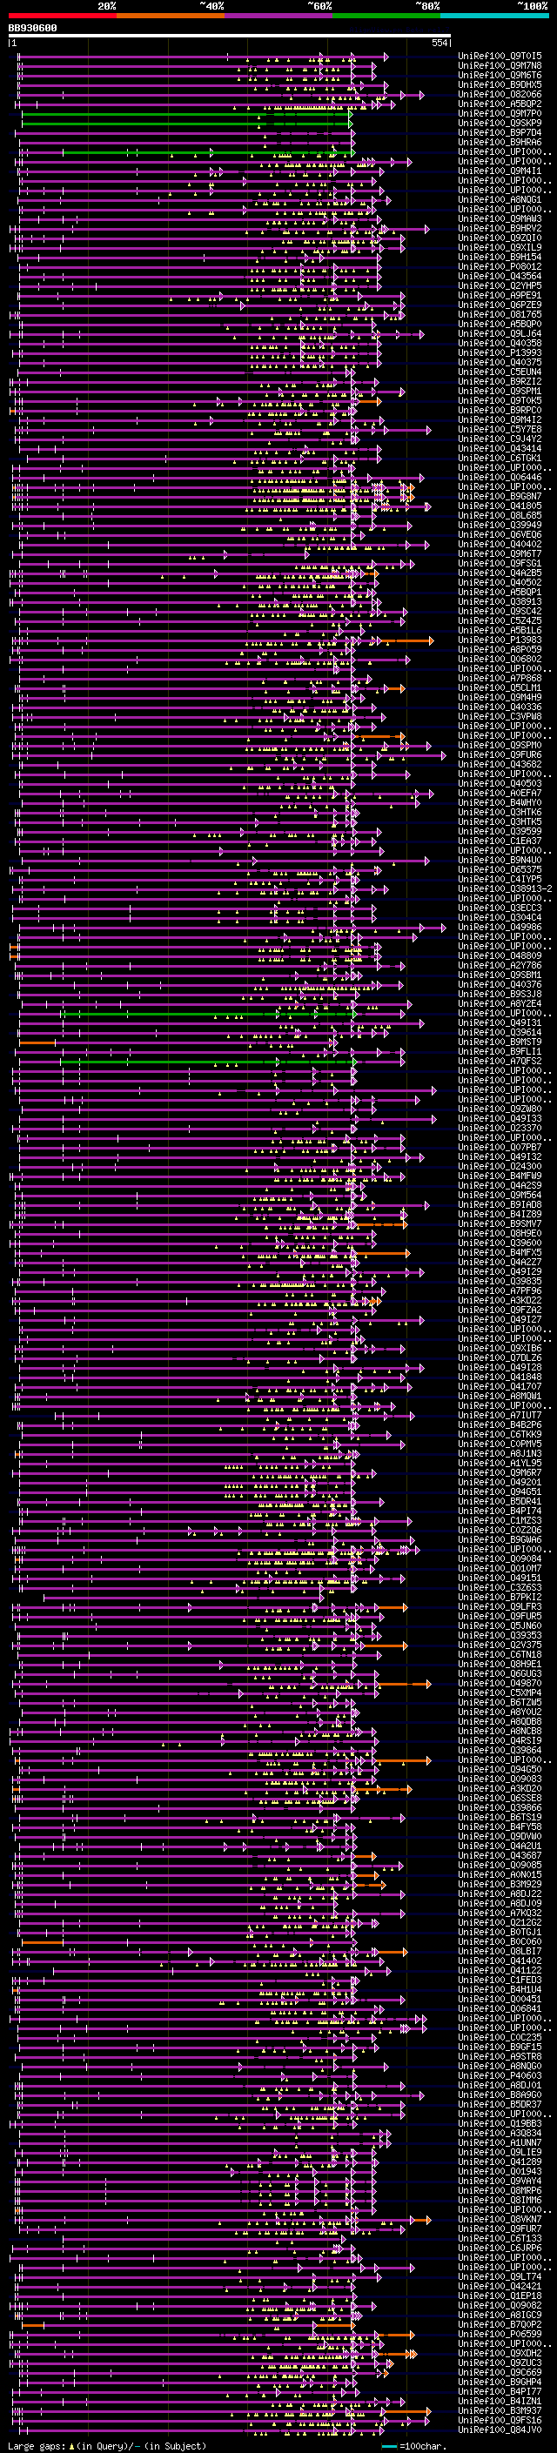Image resolution: width=557 pixels, height=2453 pixels.
Task: Click the purple ~60% identity legend segment
Action: tap(279, 16)
